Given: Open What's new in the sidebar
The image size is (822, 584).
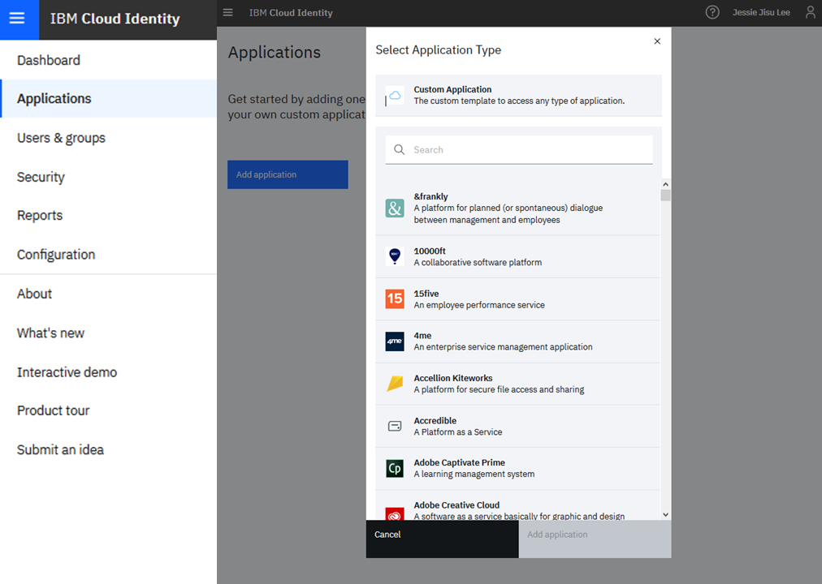Looking at the screenshot, I should tap(109, 333).
